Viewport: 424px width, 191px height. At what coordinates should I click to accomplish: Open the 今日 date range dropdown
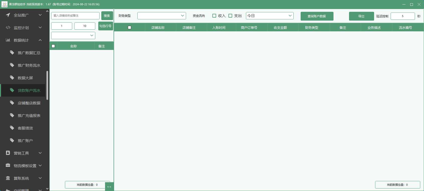[270, 16]
